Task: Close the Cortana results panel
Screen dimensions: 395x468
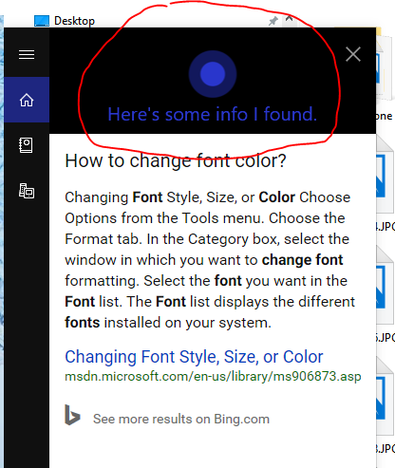Action: point(353,54)
